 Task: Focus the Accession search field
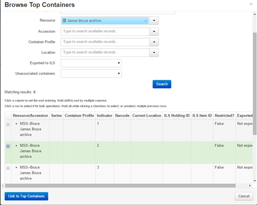pyautogui.click(x=105, y=31)
